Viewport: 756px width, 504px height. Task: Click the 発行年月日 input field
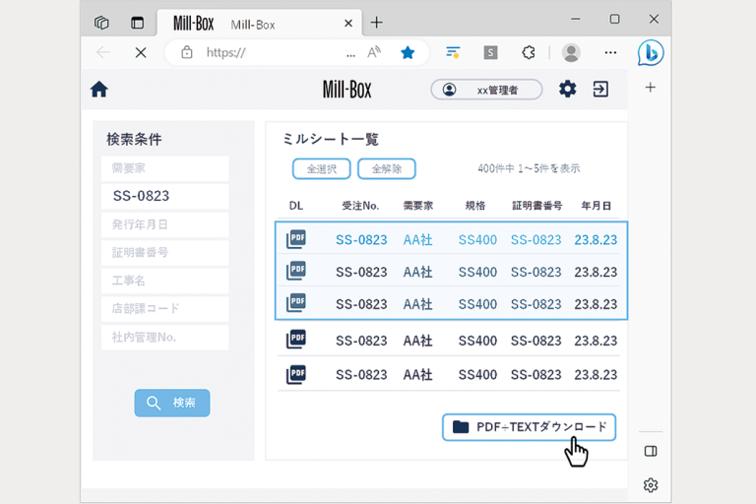(164, 224)
